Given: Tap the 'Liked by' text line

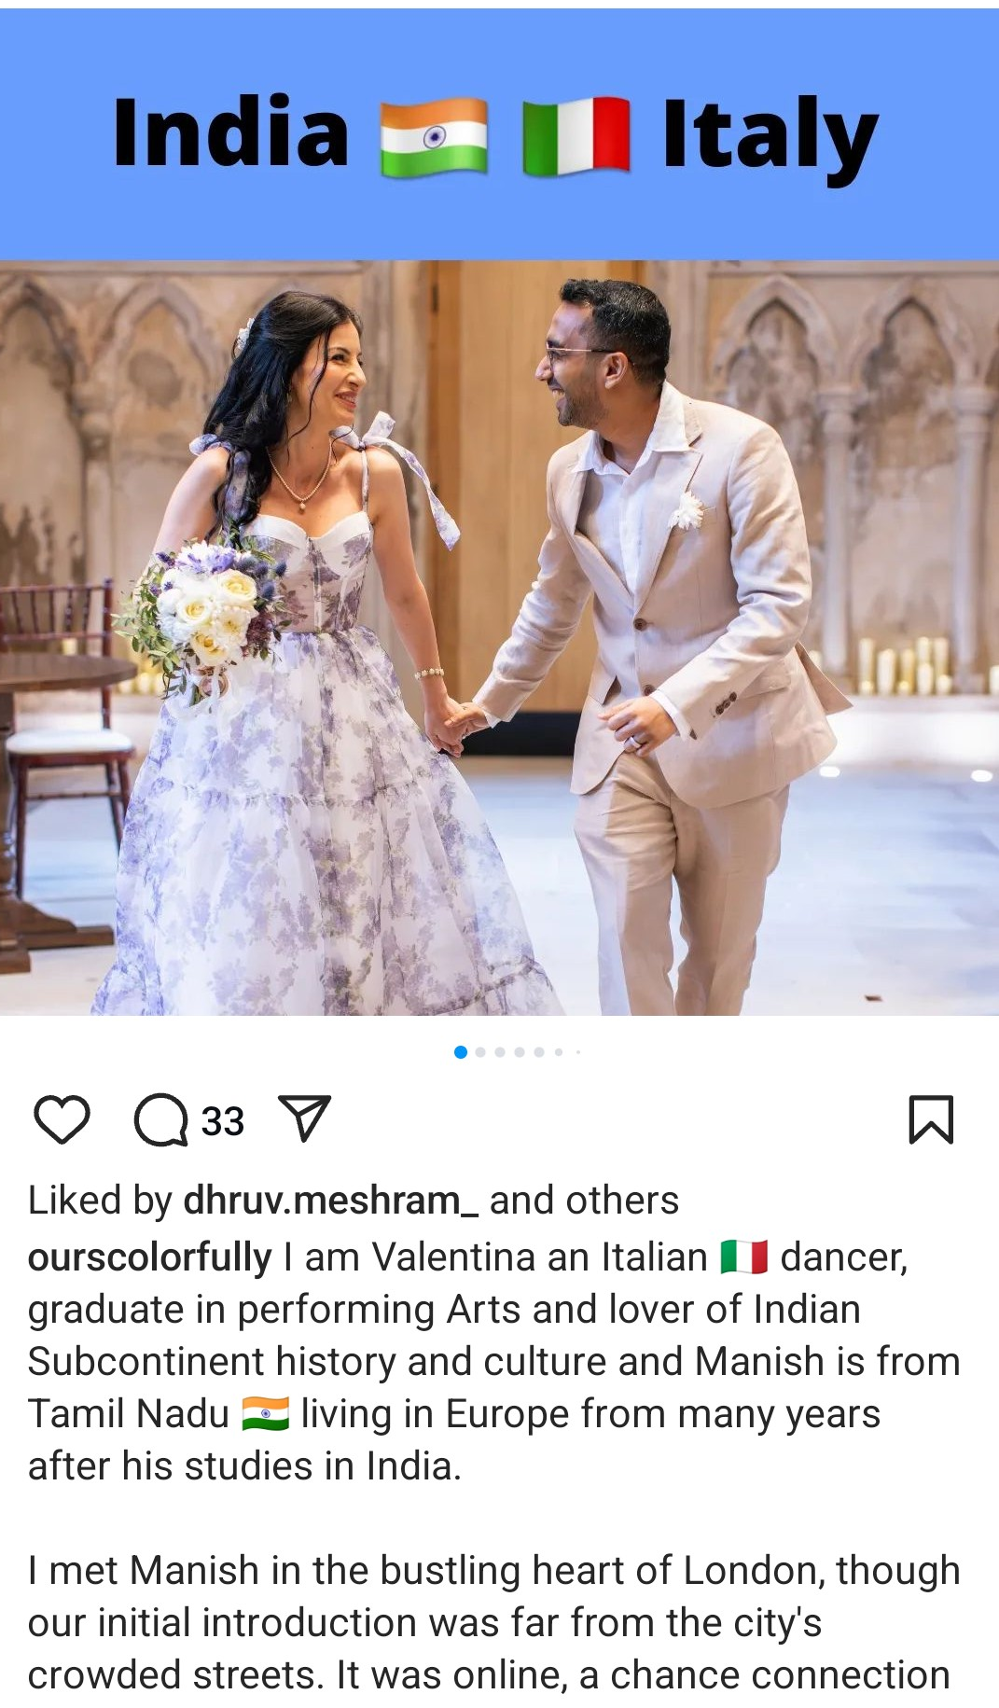Looking at the screenshot, I should pyautogui.click(x=354, y=1201).
